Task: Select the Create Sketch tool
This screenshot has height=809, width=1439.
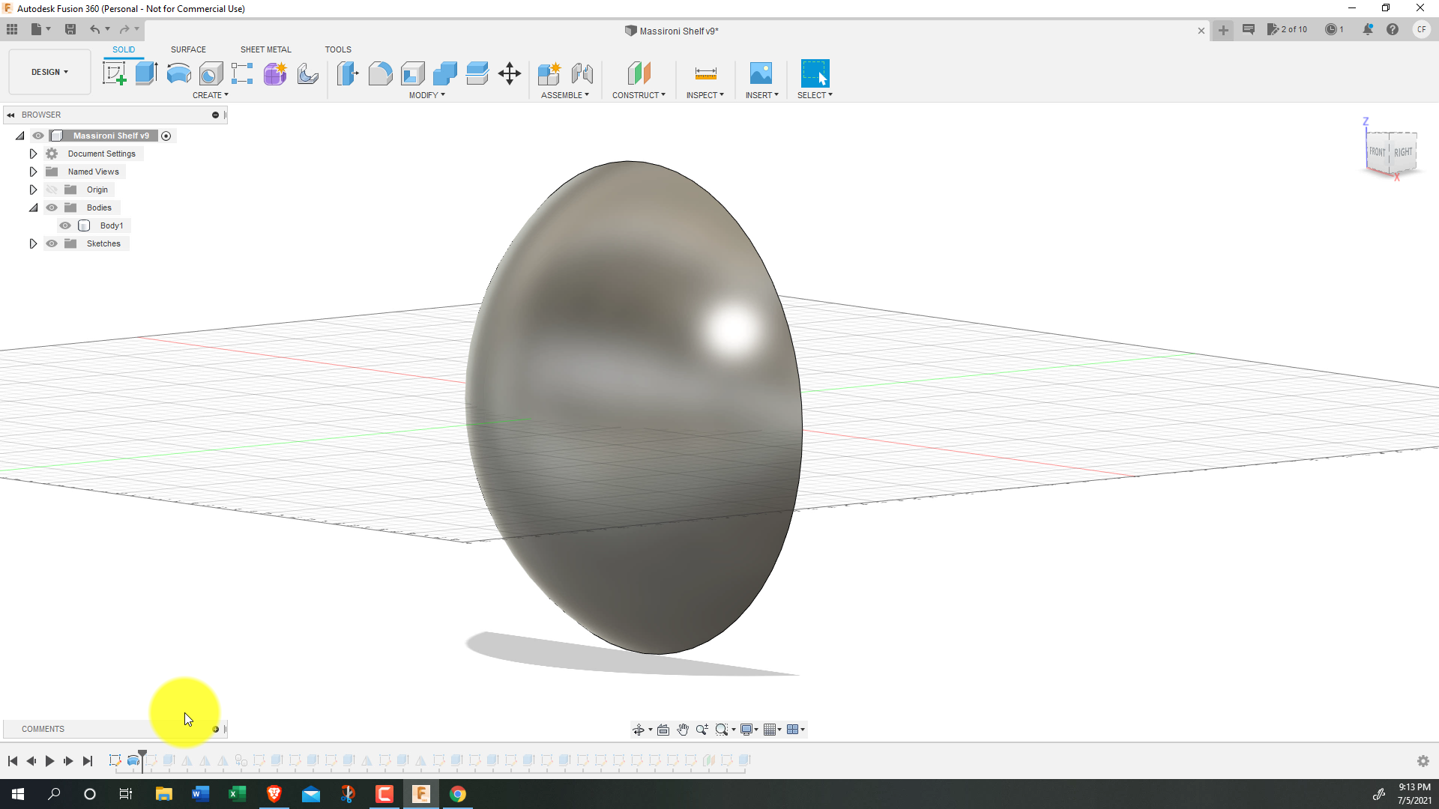Action: (115, 73)
